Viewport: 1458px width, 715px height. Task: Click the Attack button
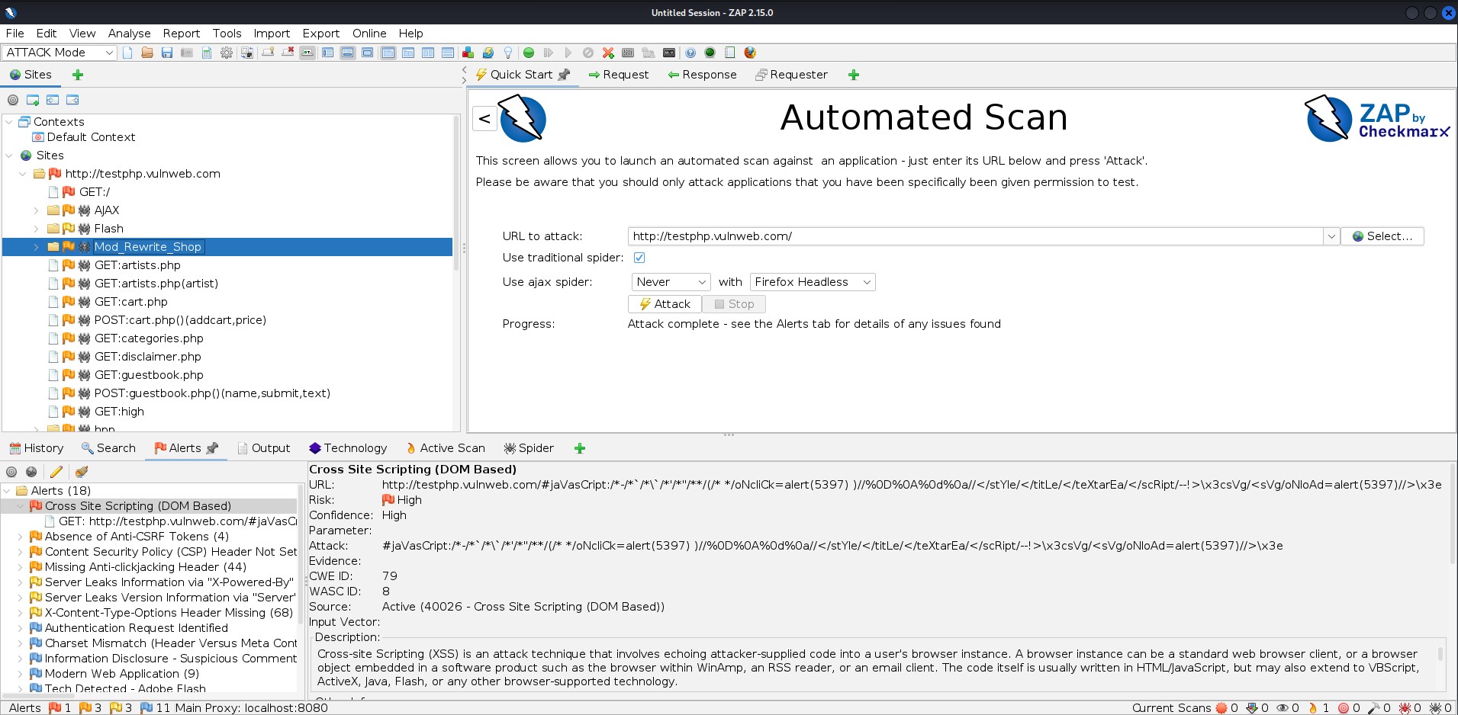pyautogui.click(x=665, y=304)
